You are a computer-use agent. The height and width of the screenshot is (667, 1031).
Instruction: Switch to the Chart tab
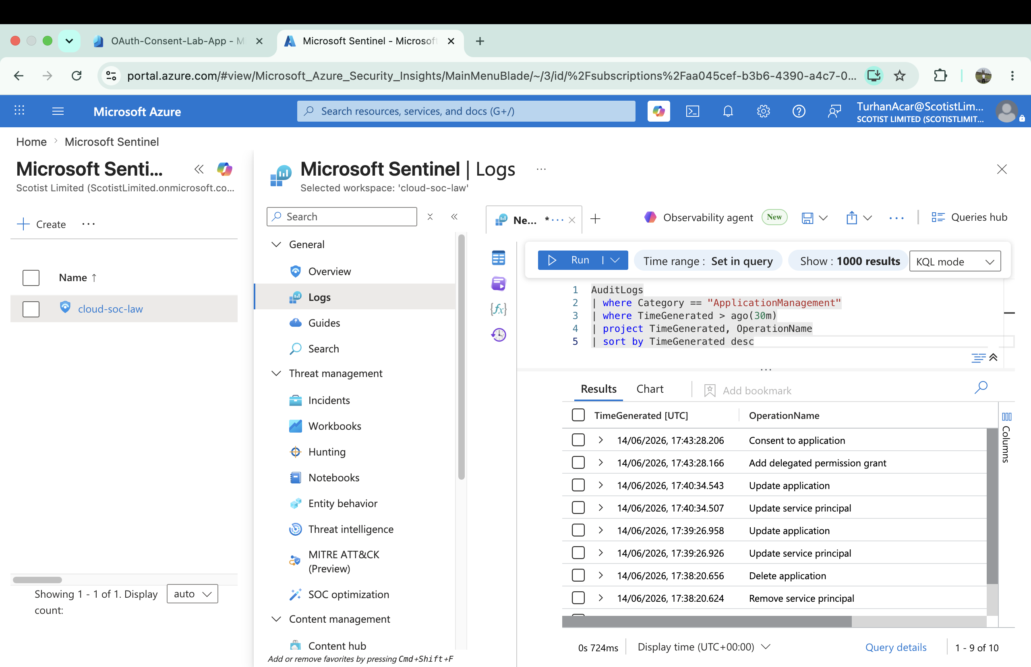tap(650, 389)
